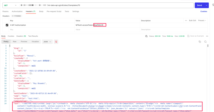Viewport: 214px width, 112px height.
Task: Open search in the response body
Action: click(x=205, y=42)
